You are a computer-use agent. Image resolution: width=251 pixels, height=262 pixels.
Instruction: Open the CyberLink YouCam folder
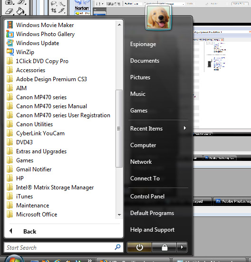tap(40, 133)
